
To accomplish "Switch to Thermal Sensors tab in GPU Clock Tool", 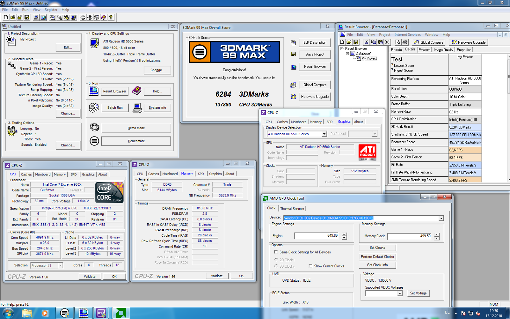I will pos(292,209).
